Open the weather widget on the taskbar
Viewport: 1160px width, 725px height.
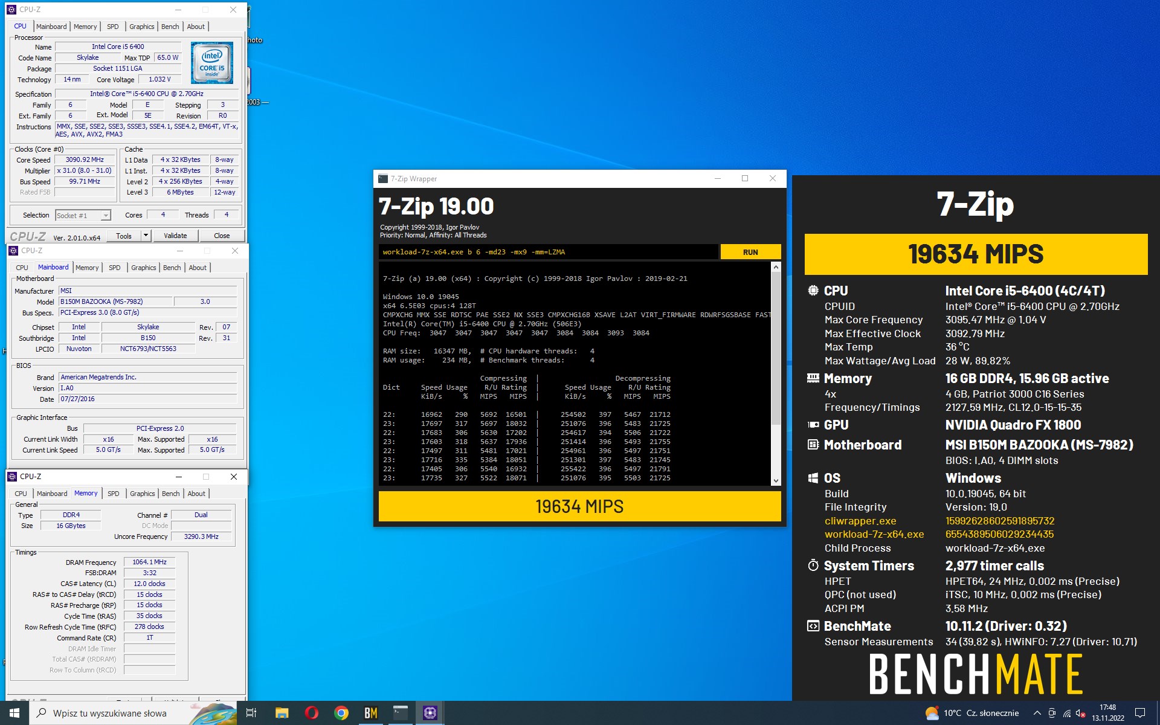(x=972, y=713)
